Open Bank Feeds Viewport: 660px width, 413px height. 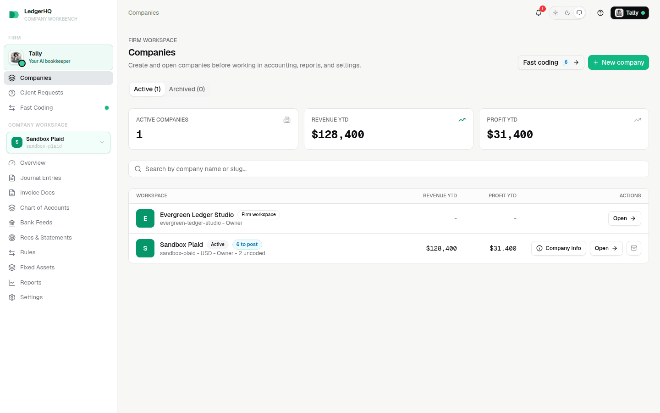58,223
